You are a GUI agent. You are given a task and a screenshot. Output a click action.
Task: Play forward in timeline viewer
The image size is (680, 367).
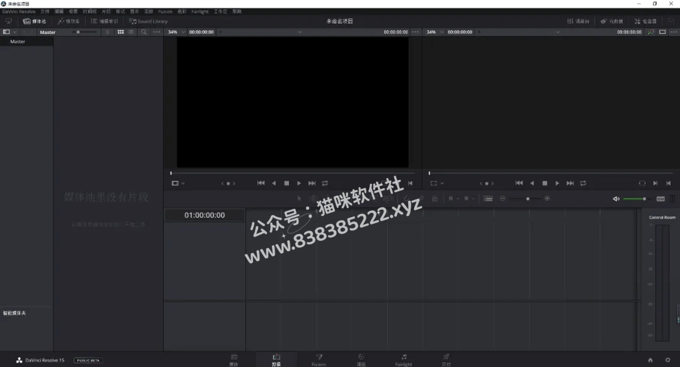tap(557, 183)
